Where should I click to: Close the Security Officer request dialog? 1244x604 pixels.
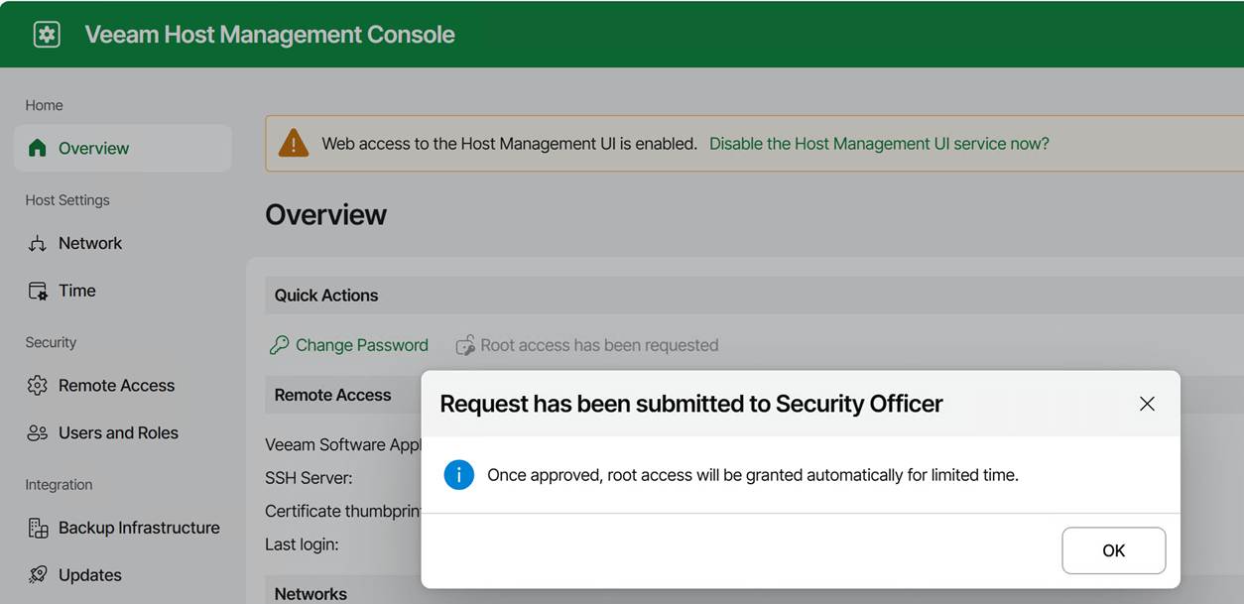coord(1147,404)
